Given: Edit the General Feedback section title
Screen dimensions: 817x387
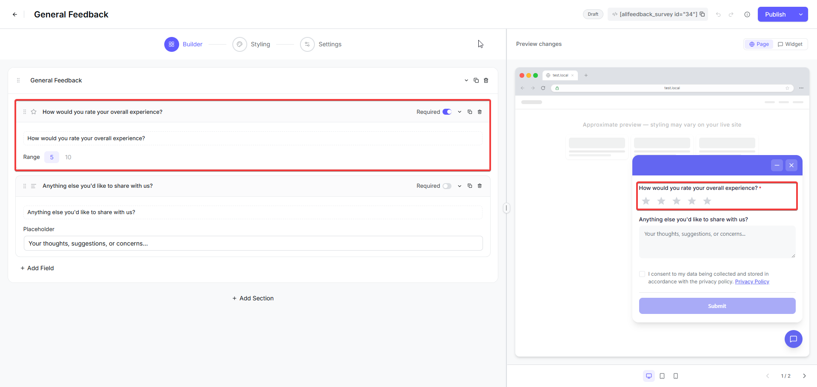Looking at the screenshot, I should [56, 80].
